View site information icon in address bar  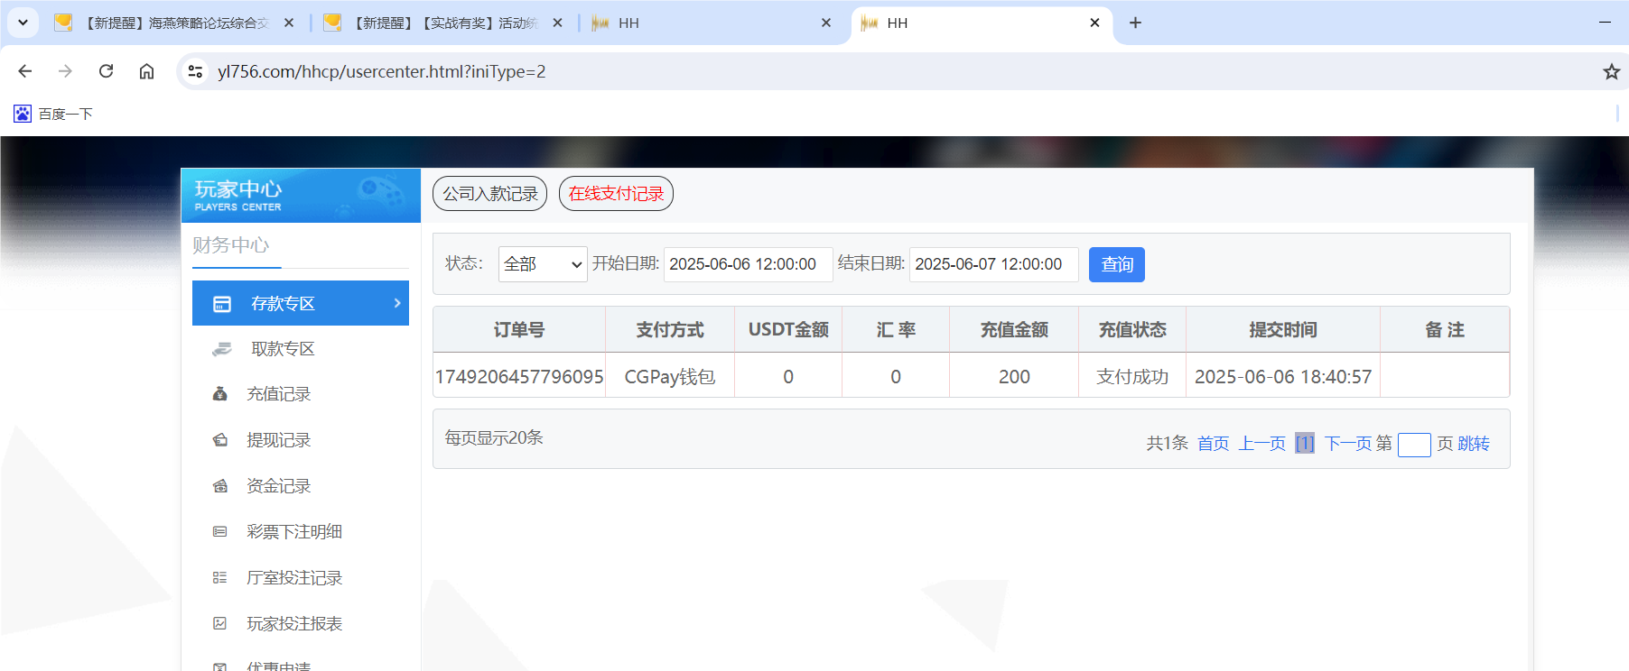click(x=195, y=71)
